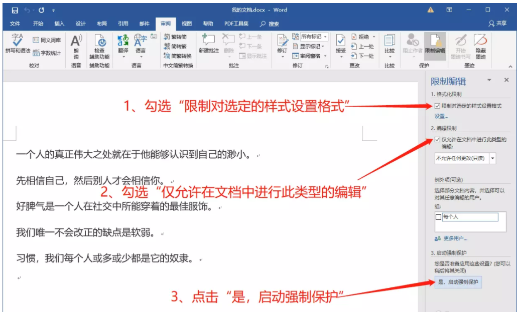Switch to the 布局 tab
522x312 pixels.
coord(102,24)
